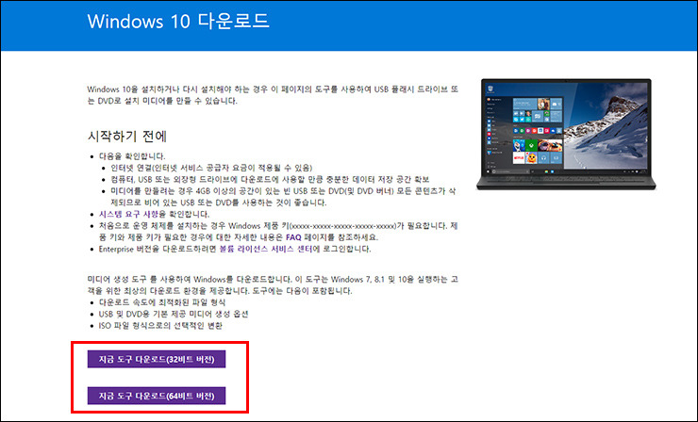Click the 'USB 및 DVD용 기본 제공 미디어 생성 옵션' bullet
This screenshot has height=422, width=698.
pyautogui.click(x=174, y=314)
